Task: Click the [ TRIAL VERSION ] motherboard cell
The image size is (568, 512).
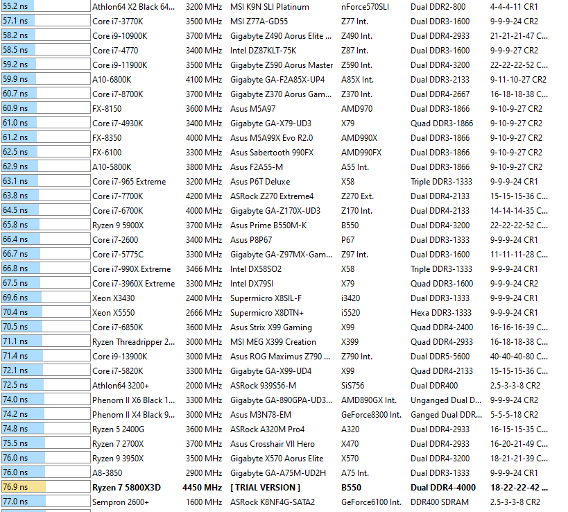Action: click(x=266, y=488)
